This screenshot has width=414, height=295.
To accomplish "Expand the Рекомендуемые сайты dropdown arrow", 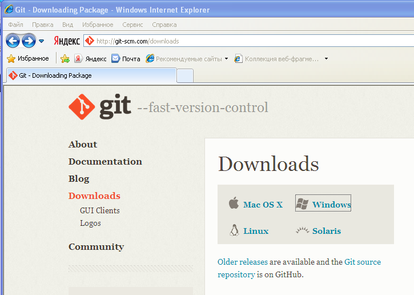I will tap(226, 59).
